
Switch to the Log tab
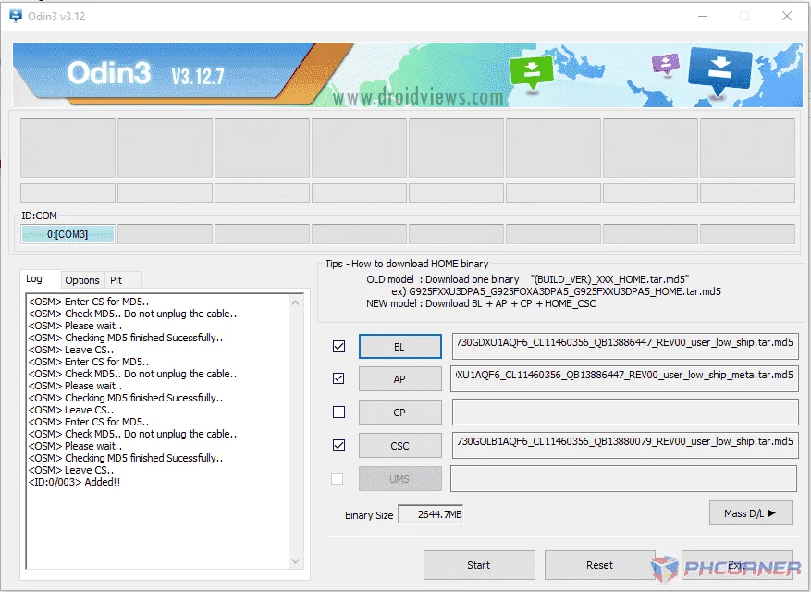click(x=34, y=279)
